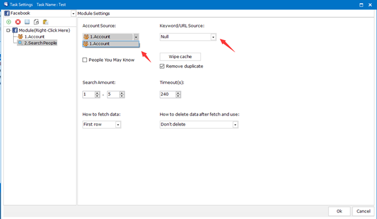Click the green add module icon
Screen dimensions: 377x219
8,22
